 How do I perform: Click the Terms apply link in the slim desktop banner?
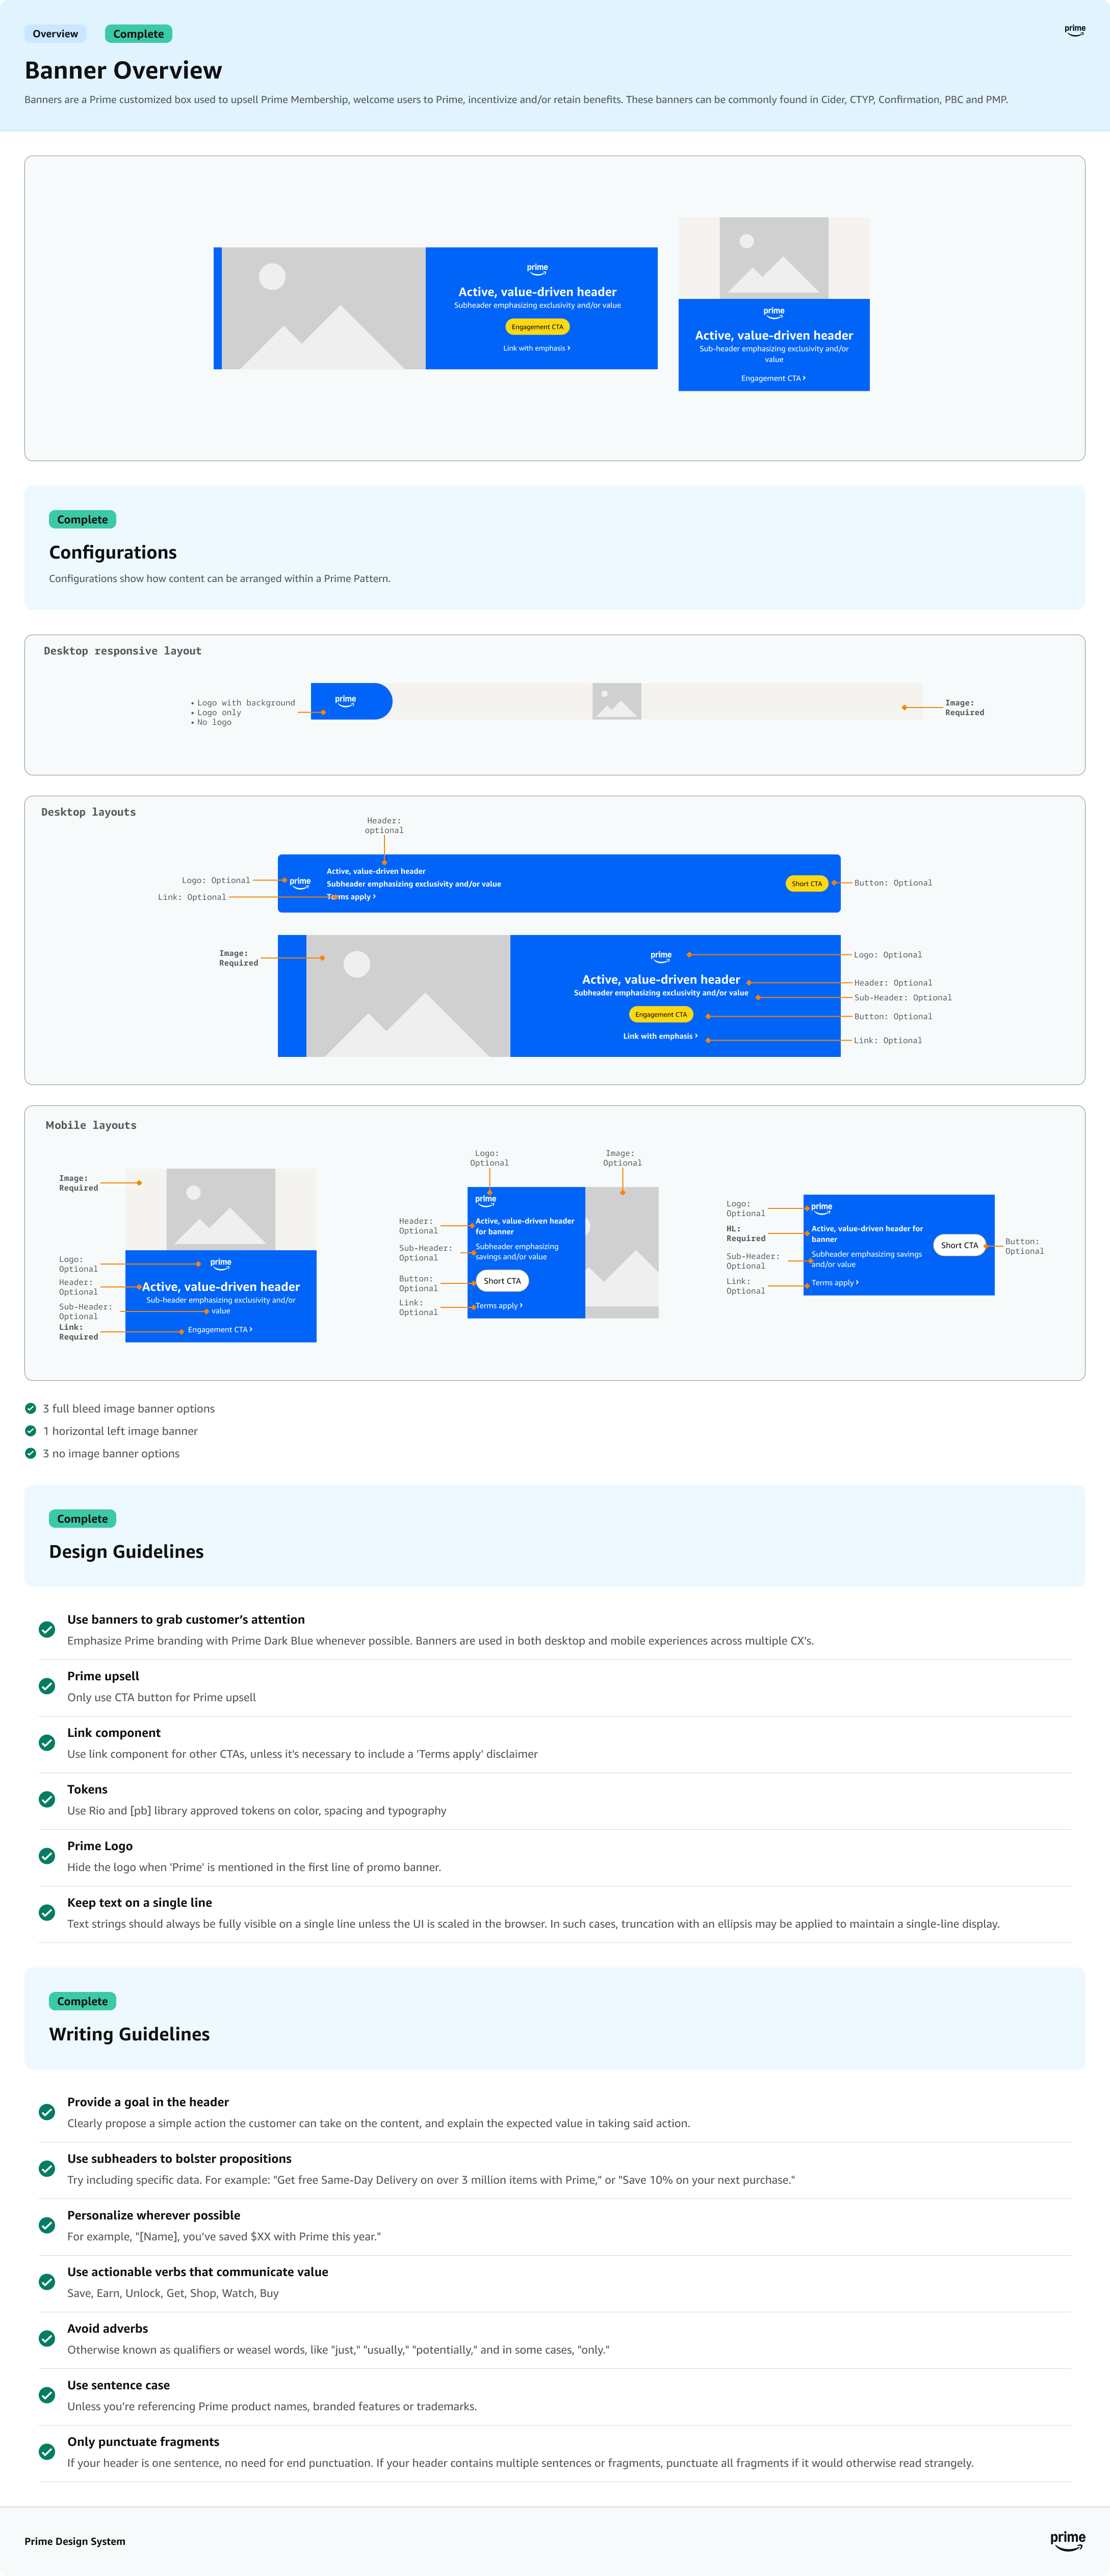point(351,897)
